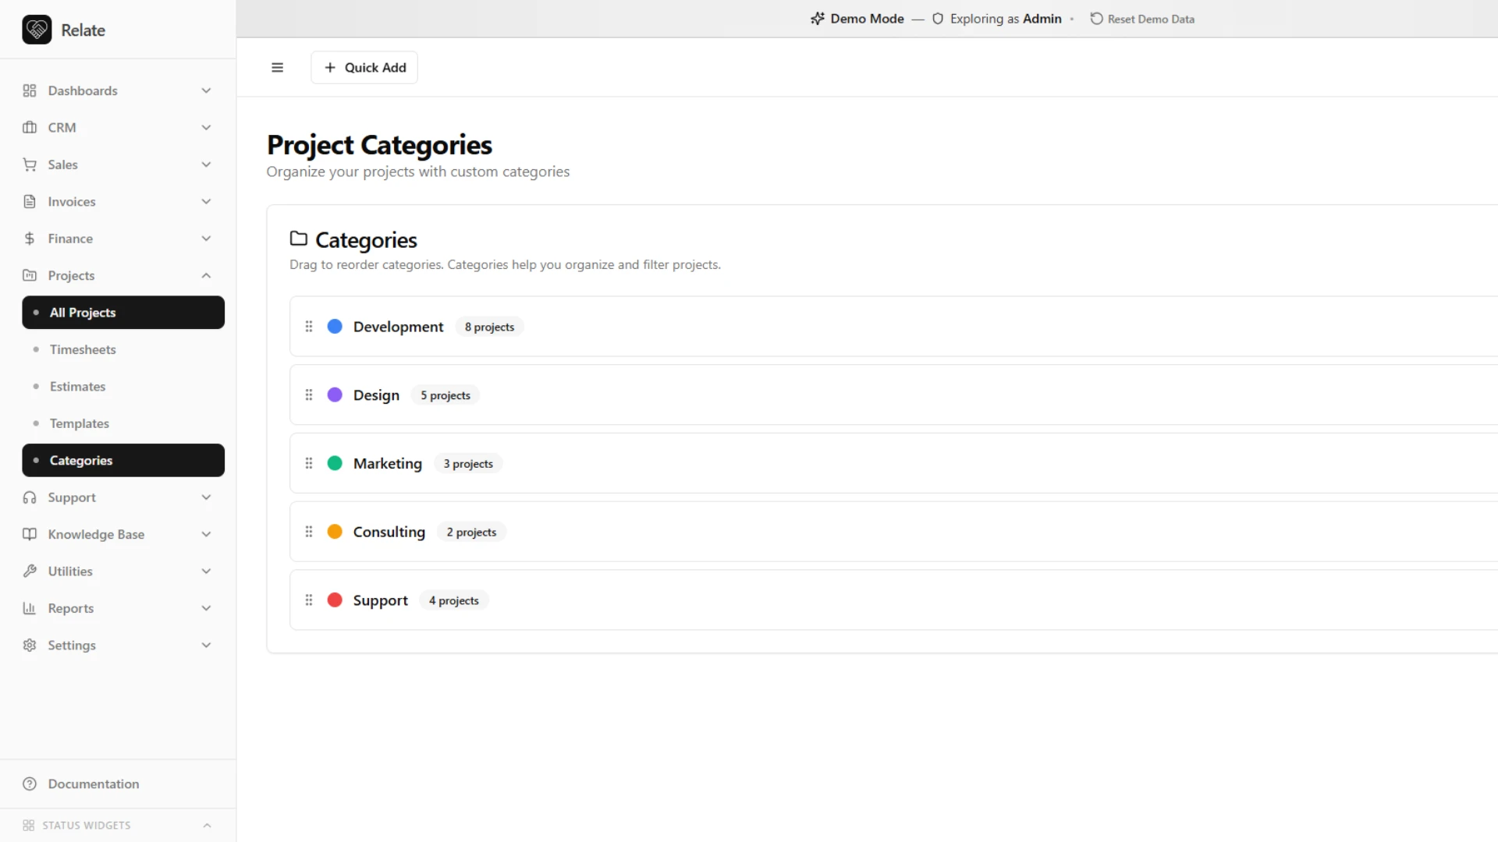Viewport: 1498px width, 842px height.
Task: Click the Admin shield icon
Action: click(x=938, y=19)
